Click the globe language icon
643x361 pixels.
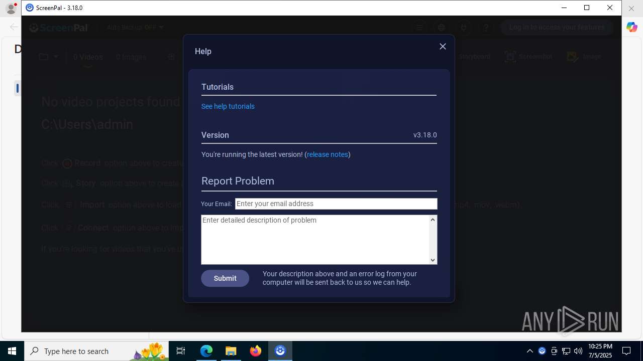(x=442, y=28)
